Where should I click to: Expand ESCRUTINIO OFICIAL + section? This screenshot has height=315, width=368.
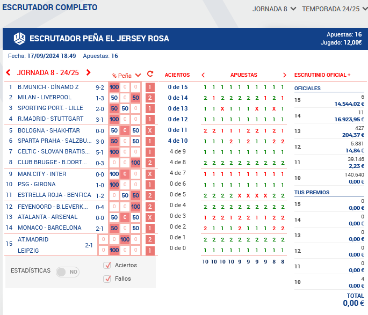tap(322, 75)
